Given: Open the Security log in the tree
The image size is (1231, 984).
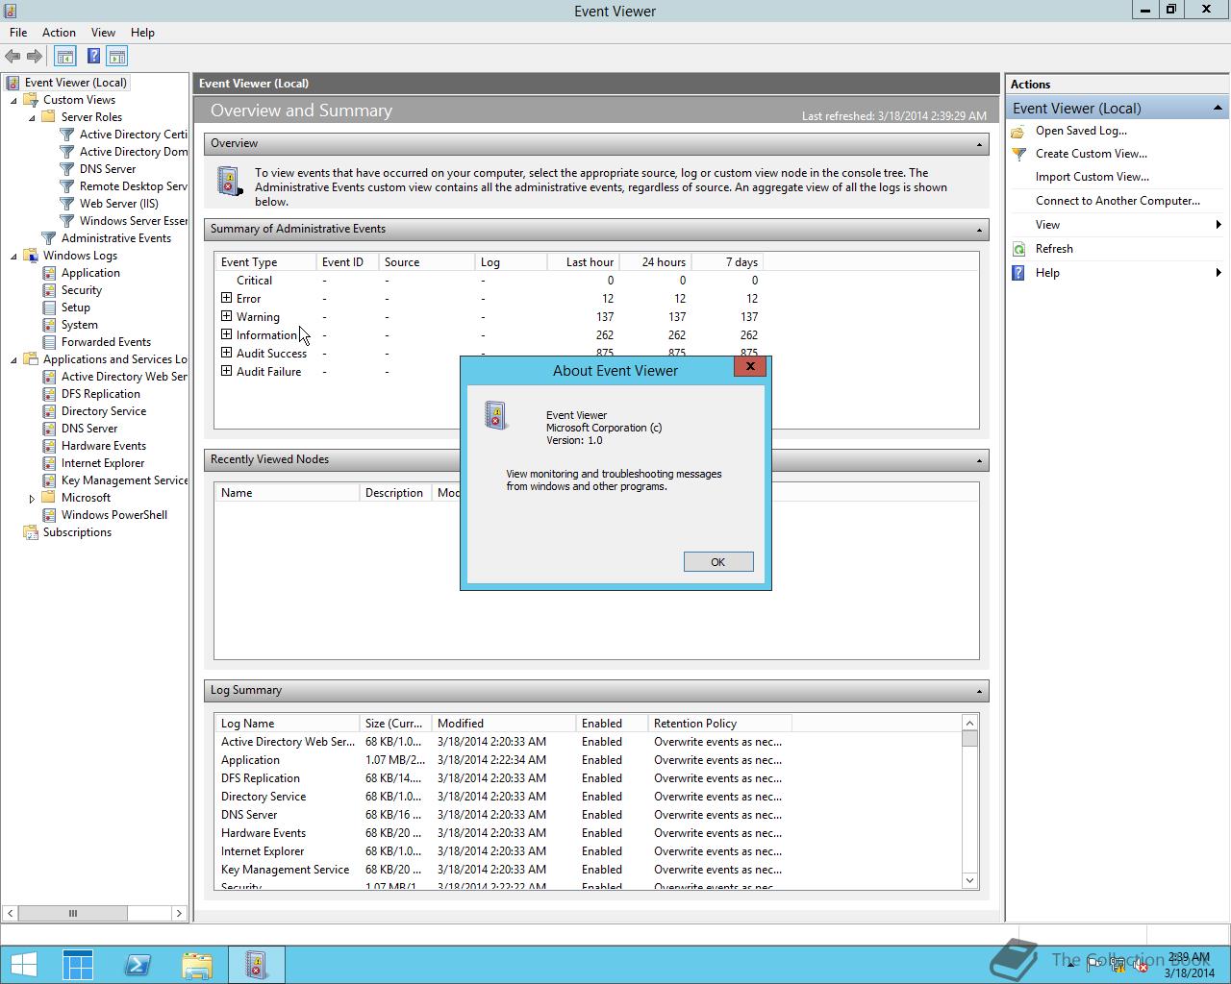Looking at the screenshot, I should (81, 290).
